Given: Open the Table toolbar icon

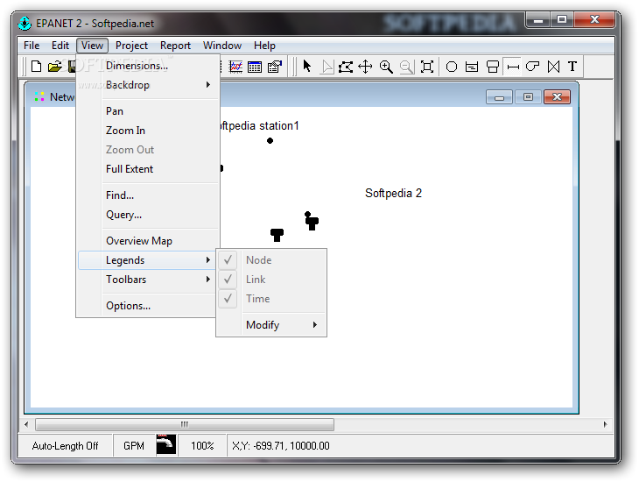Looking at the screenshot, I should [x=255, y=67].
